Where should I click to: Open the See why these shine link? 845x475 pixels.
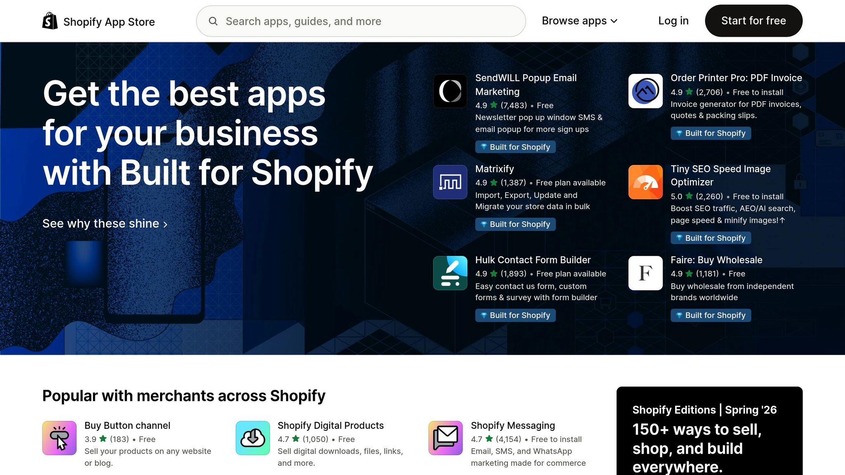105,223
